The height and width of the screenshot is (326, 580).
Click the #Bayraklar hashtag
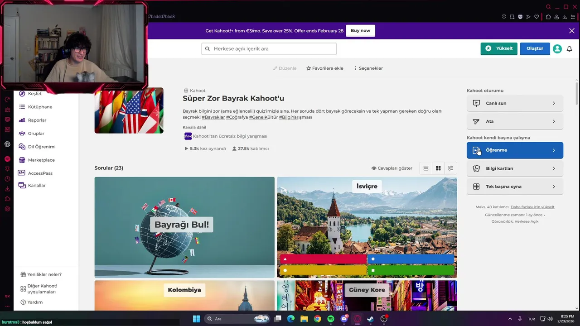click(213, 117)
